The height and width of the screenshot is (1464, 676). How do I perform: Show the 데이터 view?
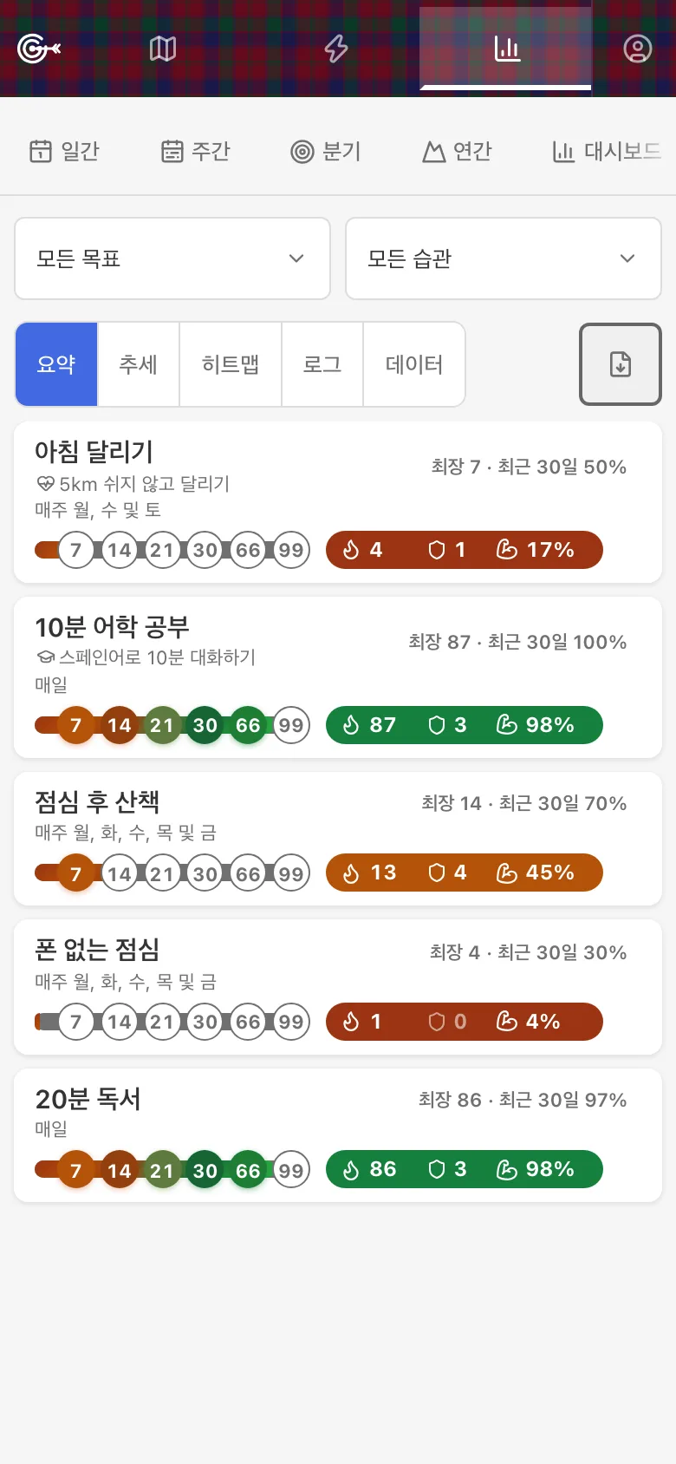coord(414,364)
